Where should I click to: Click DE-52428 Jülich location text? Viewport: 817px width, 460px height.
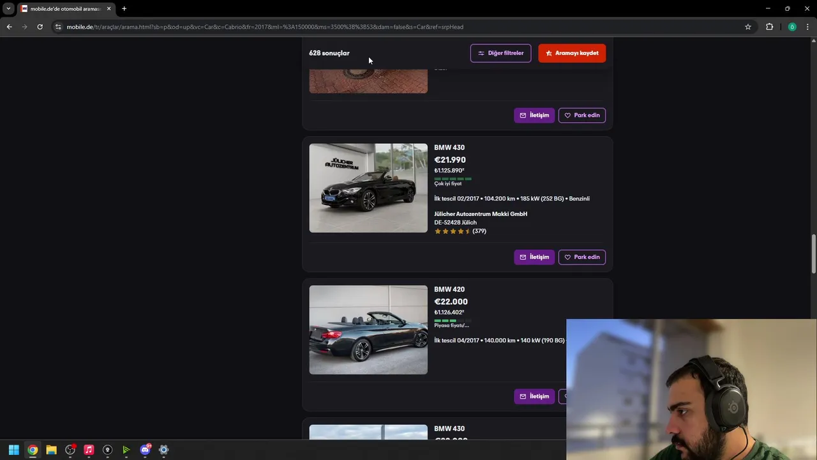click(x=455, y=222)
